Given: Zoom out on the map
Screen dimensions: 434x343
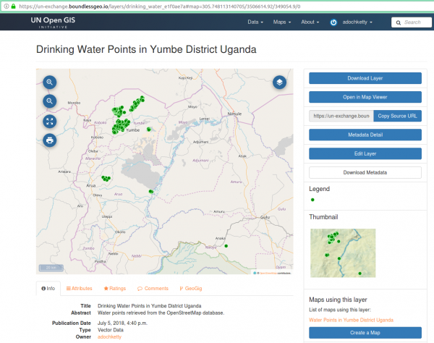Looking at the screenshot, I should (x=49, y=101).
